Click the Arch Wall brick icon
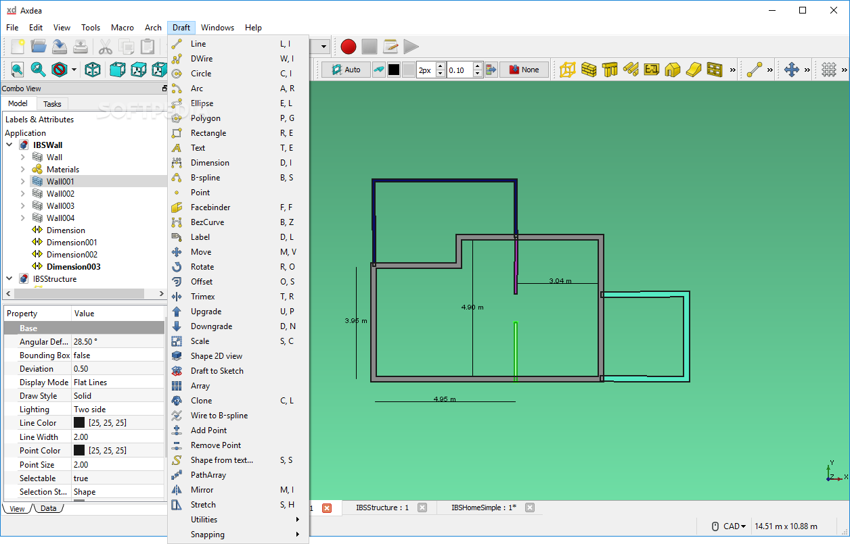Screen dimensions: 850x544 point(589,69)
